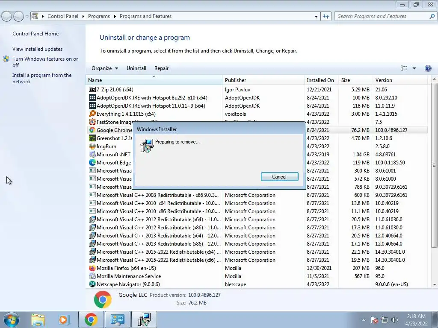Click the search magnifier icon
The image size is (438, 328).
pos(432,17)
